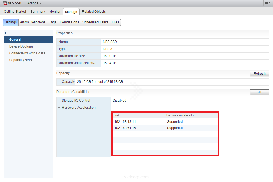Screen dimensions: 273x182
Task: View the Scheduled Tasks sub-tab
Action: click(x=95, y=22)
